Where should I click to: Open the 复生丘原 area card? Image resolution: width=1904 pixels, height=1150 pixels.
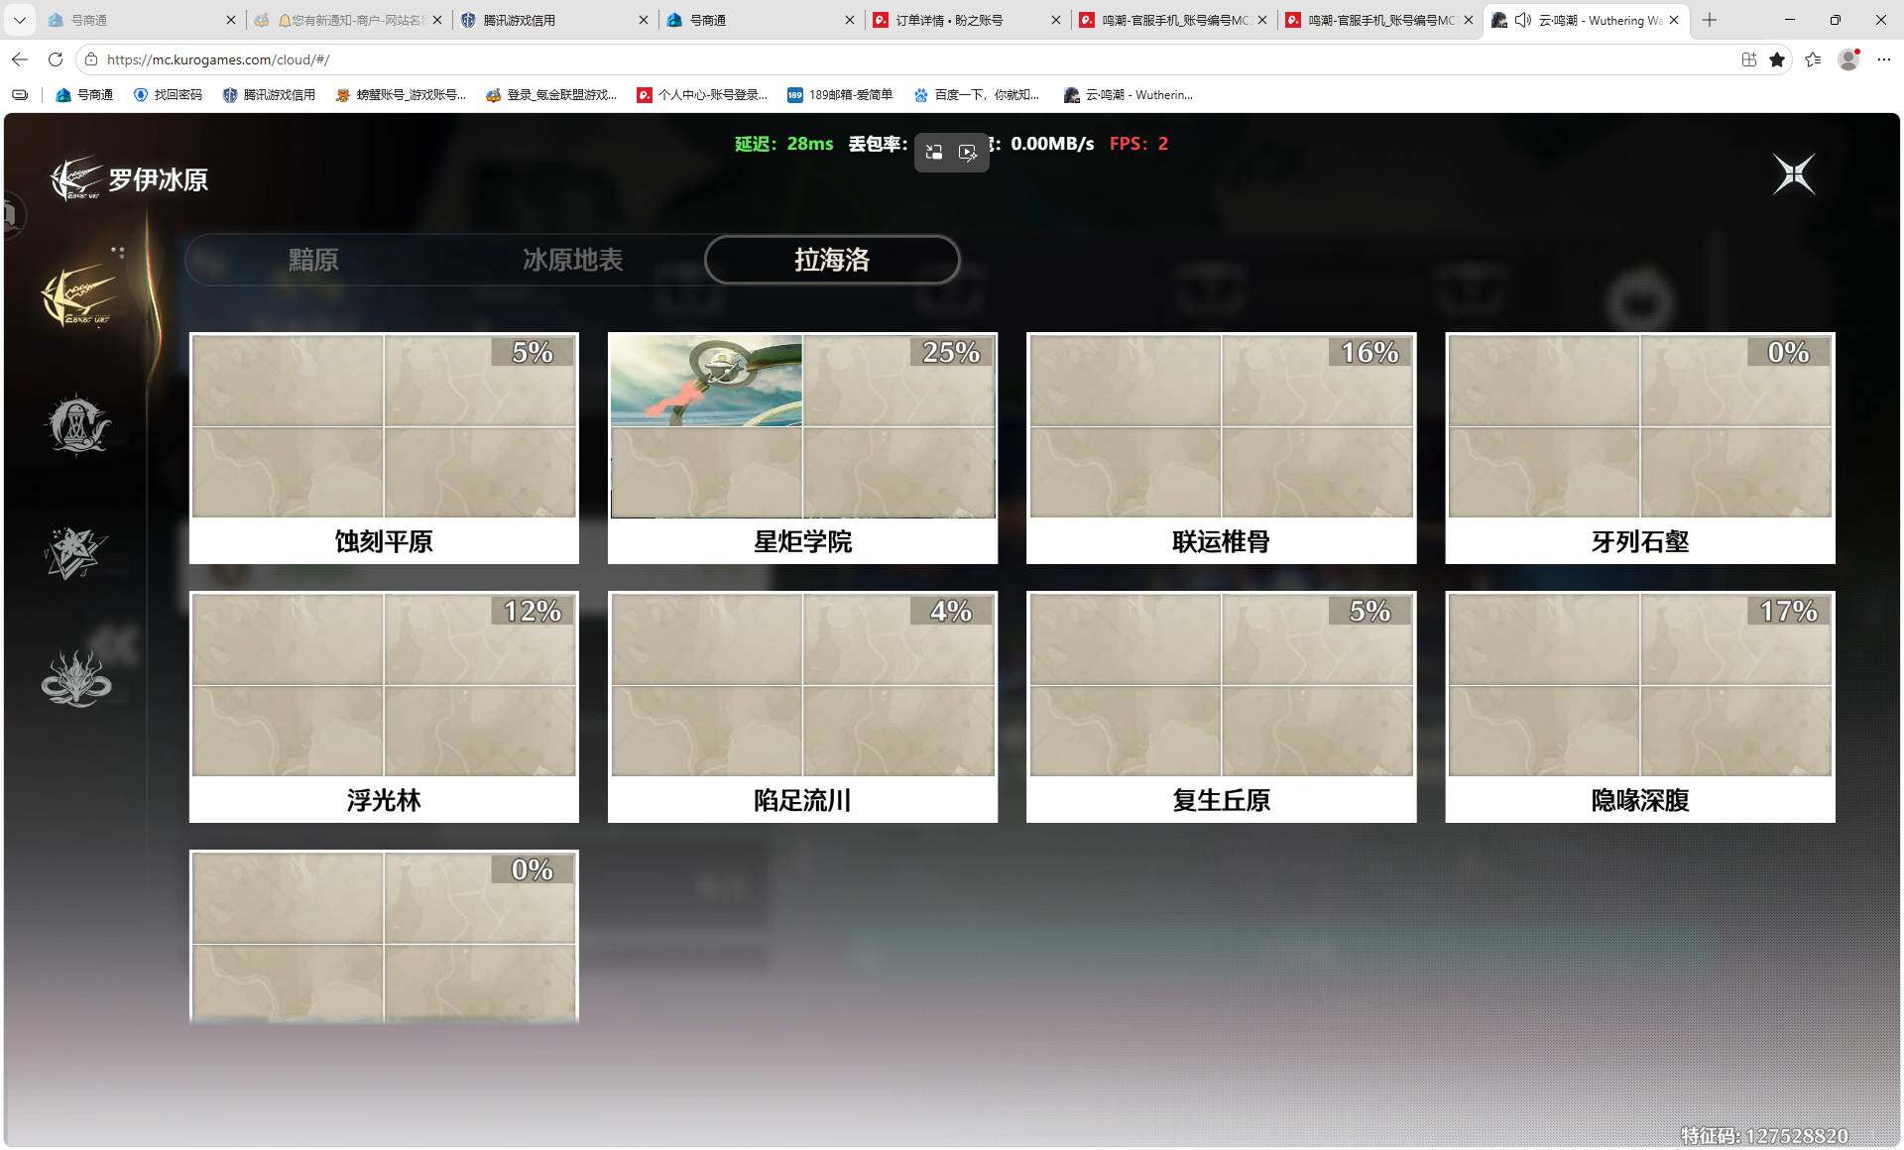pyautogui.click(x=1221, y=707)
